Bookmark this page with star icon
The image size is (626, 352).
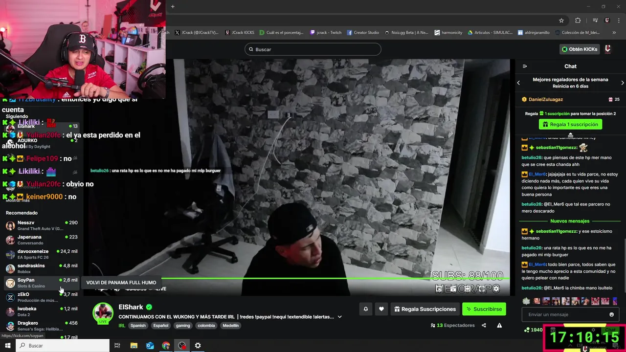point(561,21)
